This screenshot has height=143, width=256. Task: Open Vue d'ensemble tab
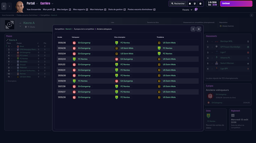[34, 10]
